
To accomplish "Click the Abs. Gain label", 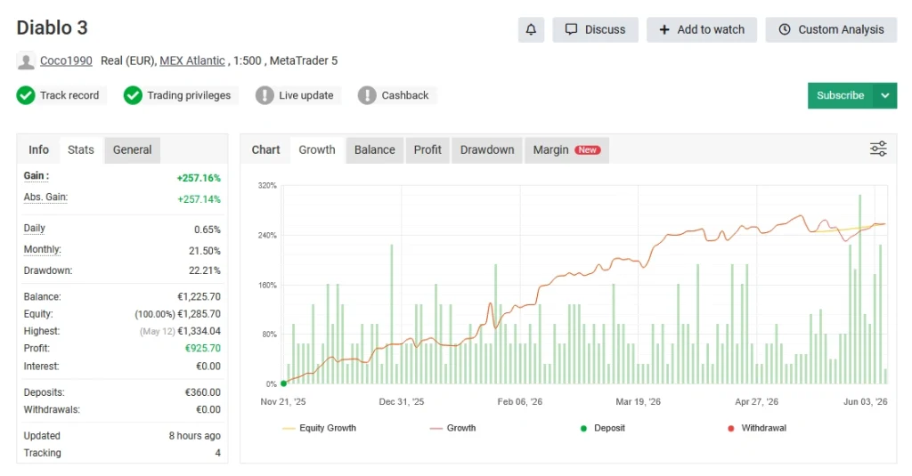I will click(45, 197).
